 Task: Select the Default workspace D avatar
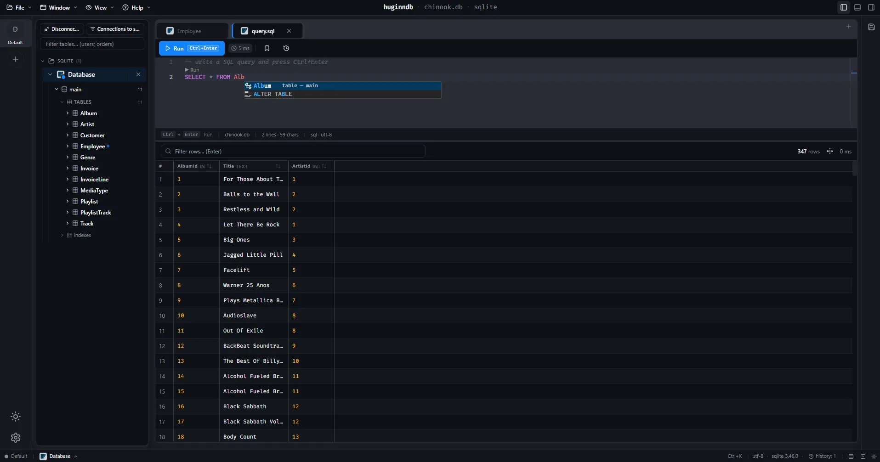click(x=15, y=29)
